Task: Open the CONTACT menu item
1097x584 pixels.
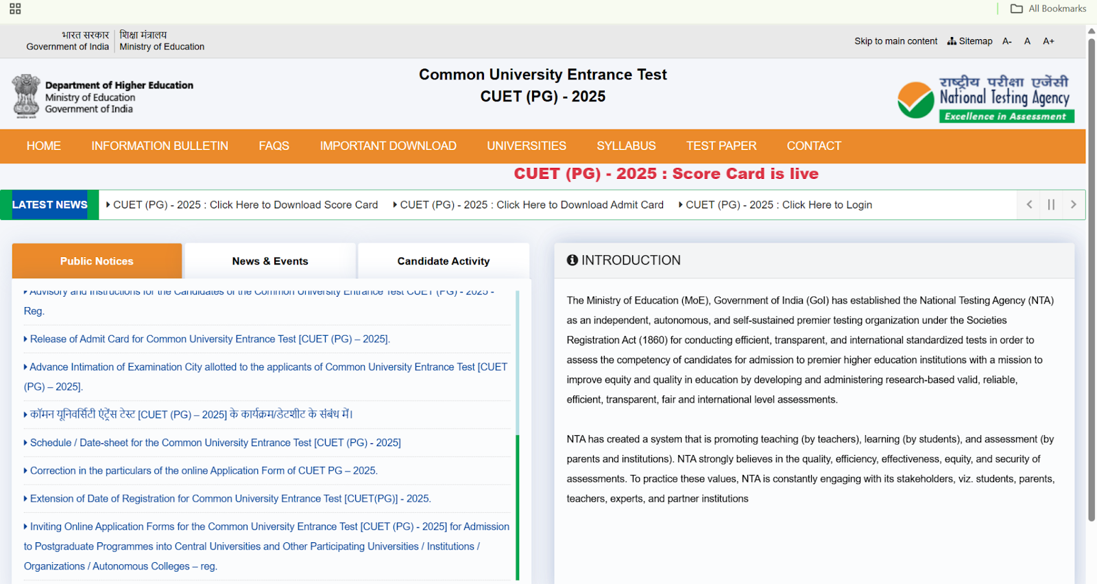Action: click(814, 146)
